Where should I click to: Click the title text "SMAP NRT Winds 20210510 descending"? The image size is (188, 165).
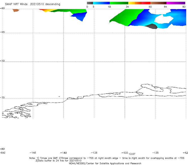pos(33,4)
